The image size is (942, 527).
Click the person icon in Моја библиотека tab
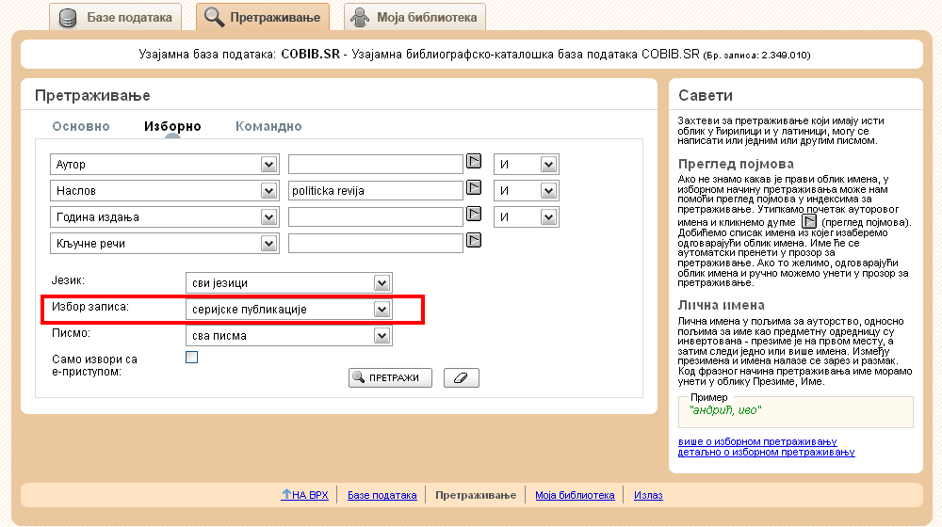[360, 17]
